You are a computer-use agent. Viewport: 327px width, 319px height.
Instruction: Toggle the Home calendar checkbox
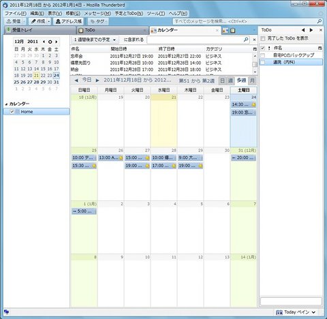[12, 112]
